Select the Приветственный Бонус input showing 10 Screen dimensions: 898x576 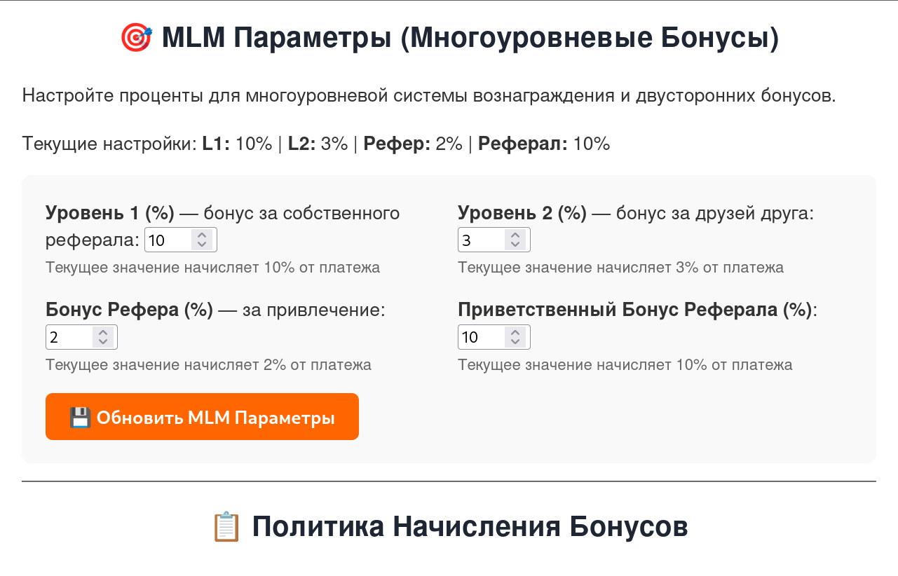484,337
